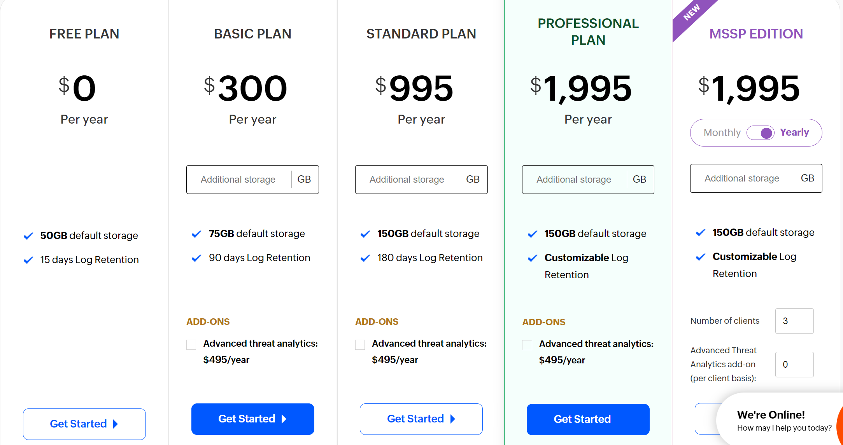Viewport: 843px width, 445px height.
Task: Click arrow icon on Basic Get Started
Action: point(284,419)
